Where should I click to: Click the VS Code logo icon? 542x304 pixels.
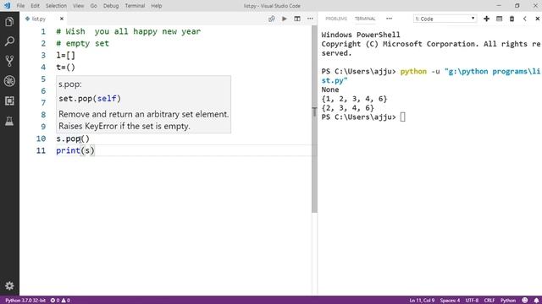click(x=7, y=6)
